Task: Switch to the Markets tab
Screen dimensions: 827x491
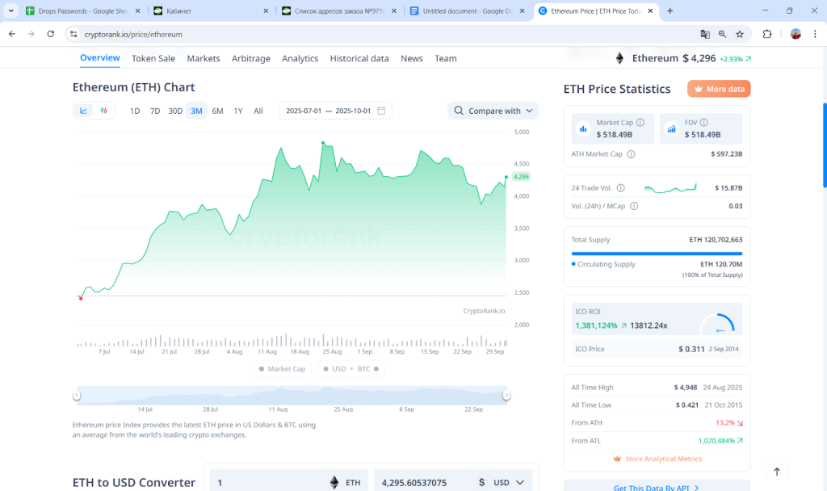Action: coord(203,58)
